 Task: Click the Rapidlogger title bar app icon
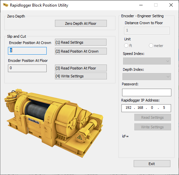(6, 5)
